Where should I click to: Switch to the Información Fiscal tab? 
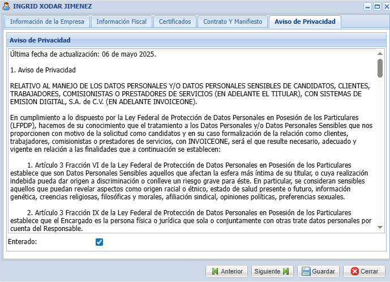click(121, 22)
